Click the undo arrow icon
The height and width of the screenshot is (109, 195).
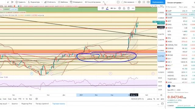coord(104,2)
